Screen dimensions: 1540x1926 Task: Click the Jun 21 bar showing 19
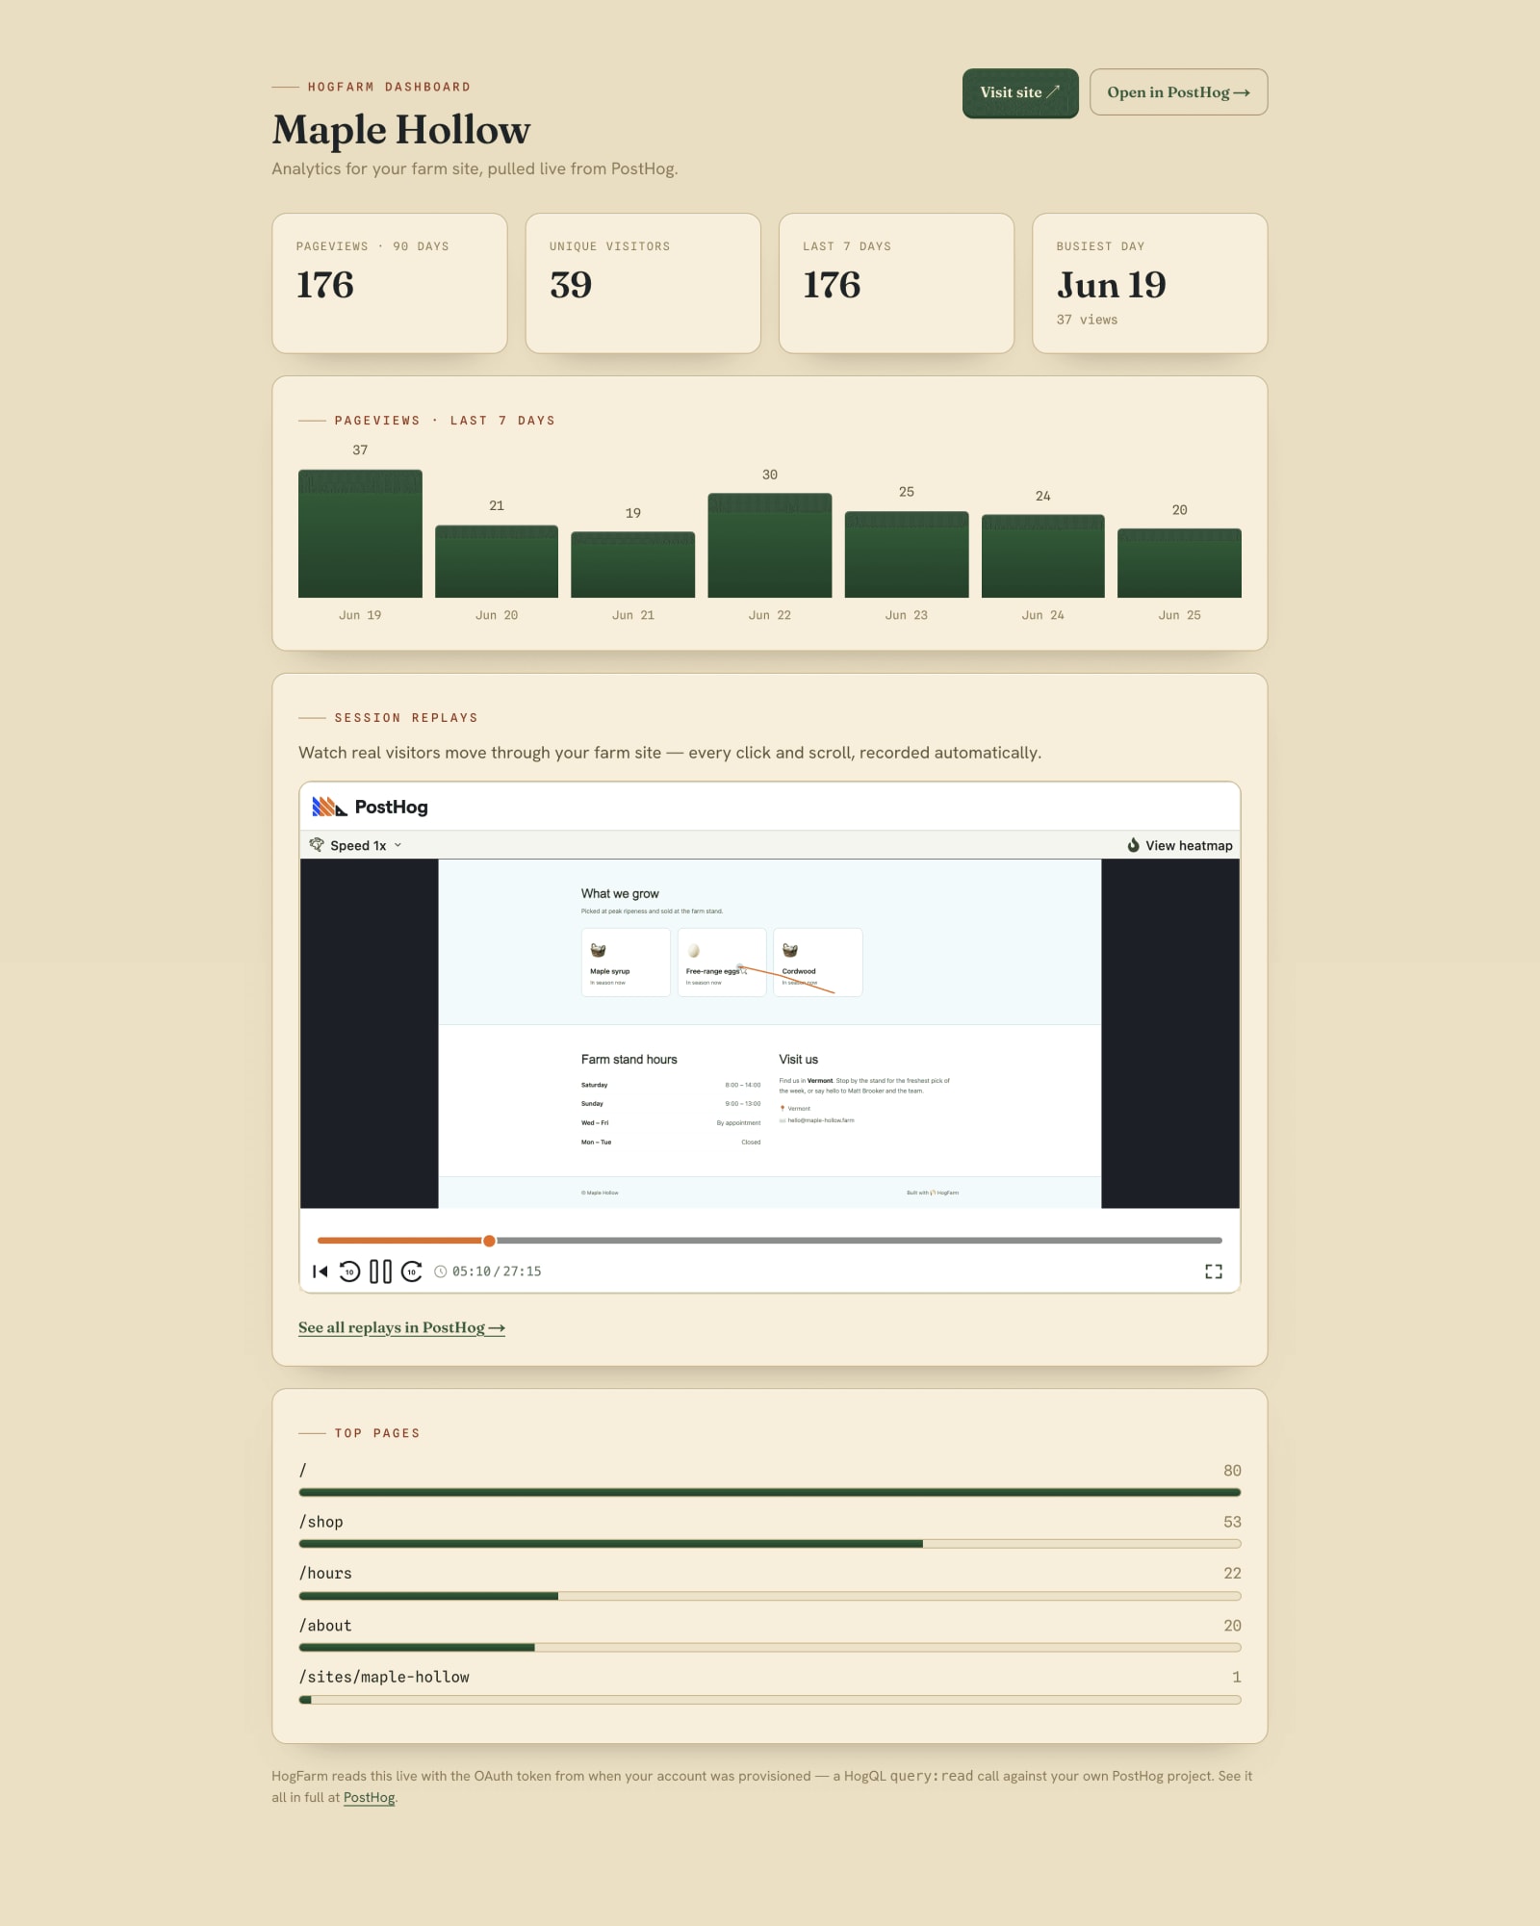[x=633, y=564]
